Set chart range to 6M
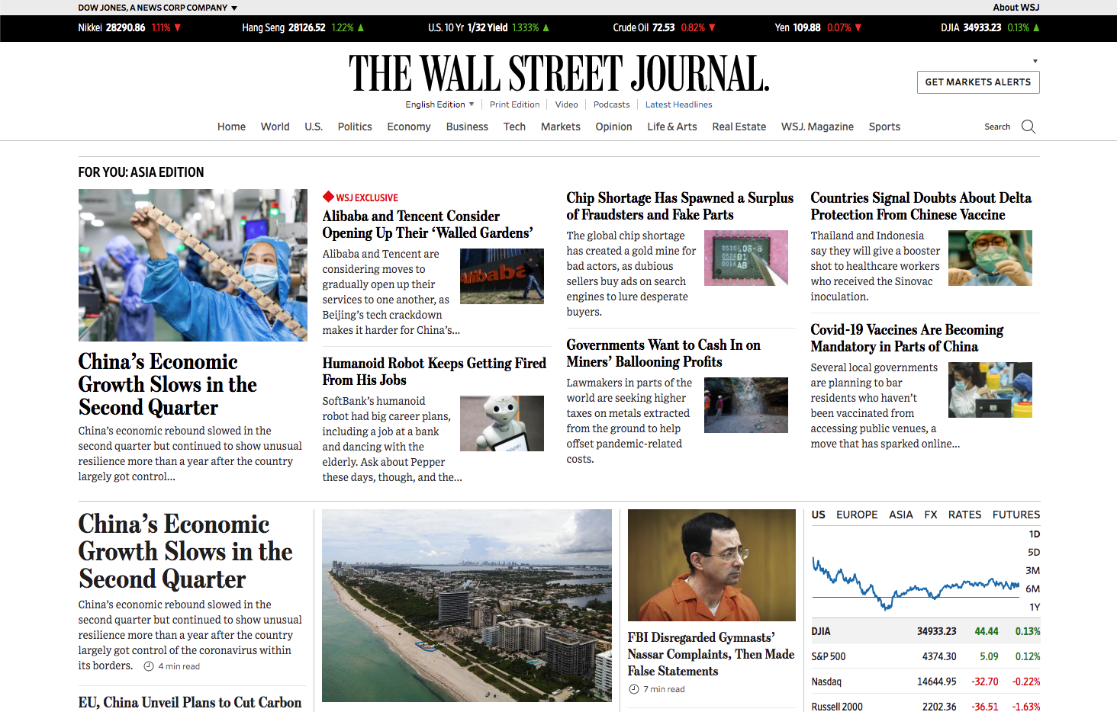This screenshot has width=1117, height=712. coord(1033,589)
